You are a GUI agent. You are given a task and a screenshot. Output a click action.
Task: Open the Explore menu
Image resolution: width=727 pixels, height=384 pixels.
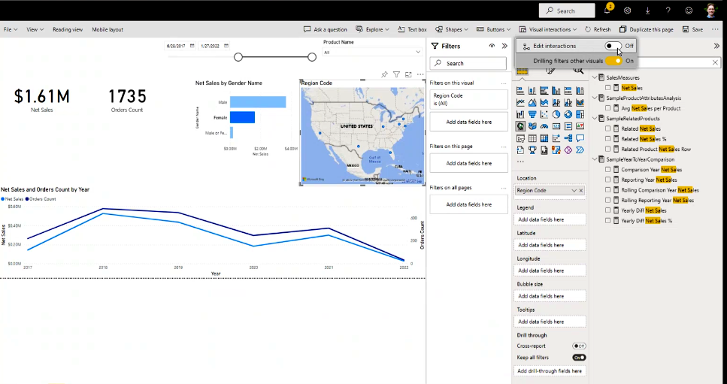click(x=372, y=29)
